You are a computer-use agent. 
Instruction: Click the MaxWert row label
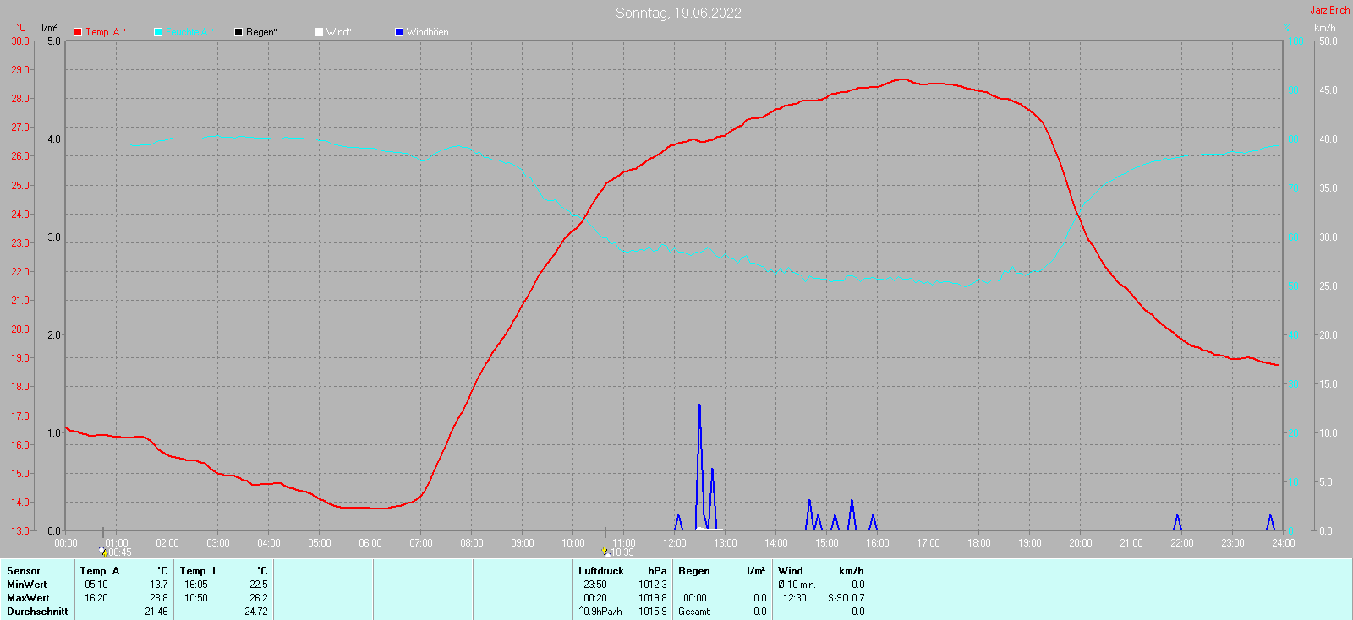[x=28, y=598]
